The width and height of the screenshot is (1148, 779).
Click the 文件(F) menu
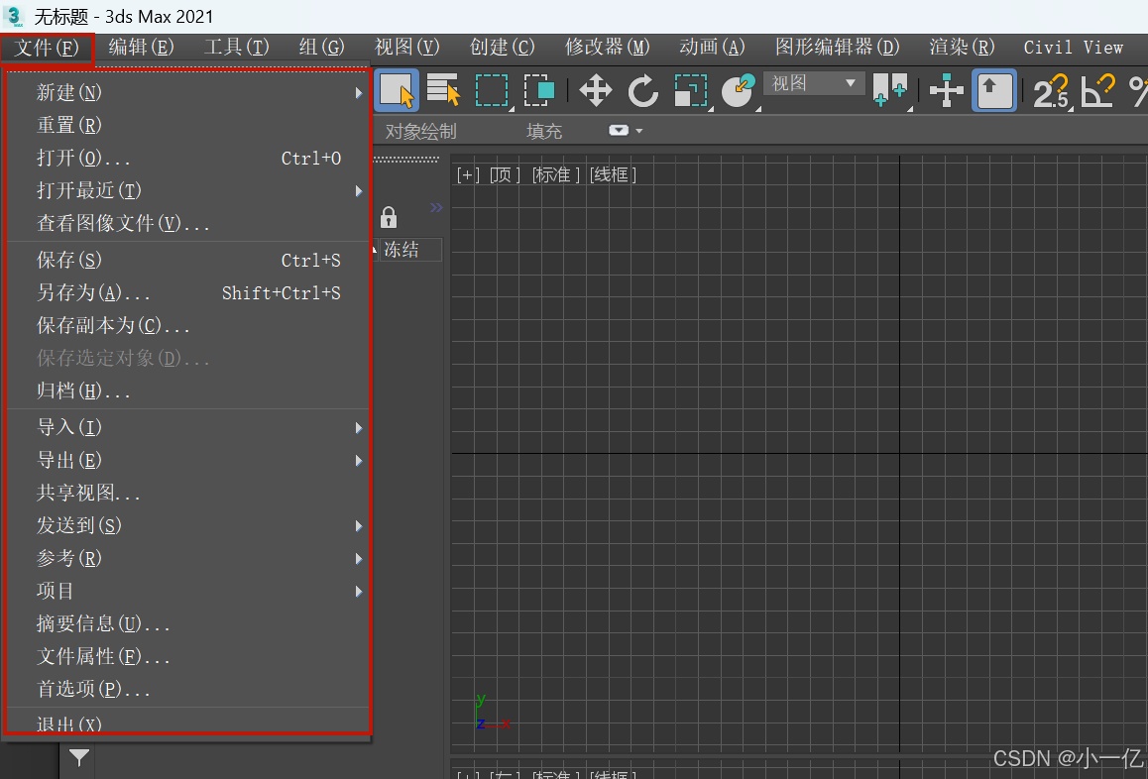47,48
